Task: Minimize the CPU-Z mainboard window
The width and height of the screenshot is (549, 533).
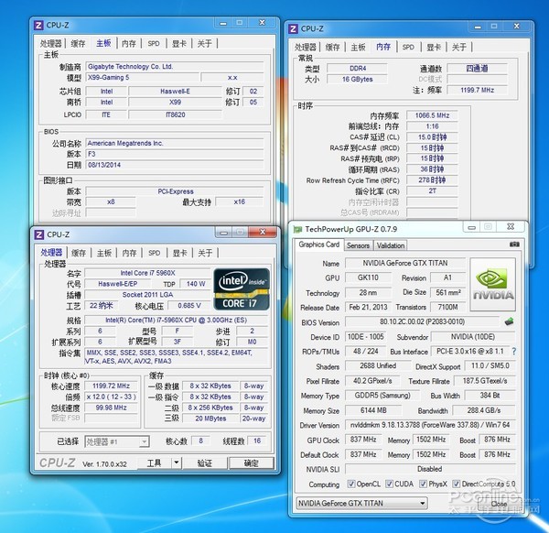Action: 223,23
